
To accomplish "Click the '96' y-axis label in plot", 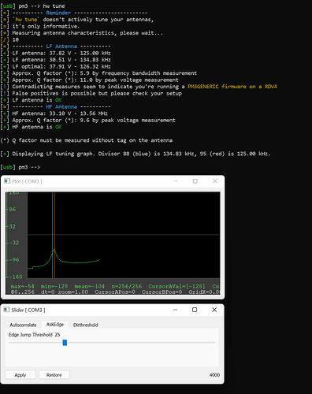I will pyautogui.click(x=13, y=210).
